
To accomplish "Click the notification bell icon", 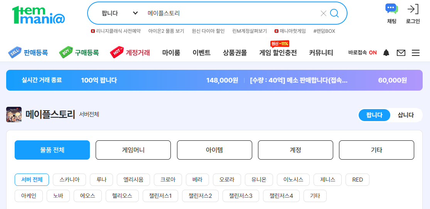I will [x=386, y=53].
